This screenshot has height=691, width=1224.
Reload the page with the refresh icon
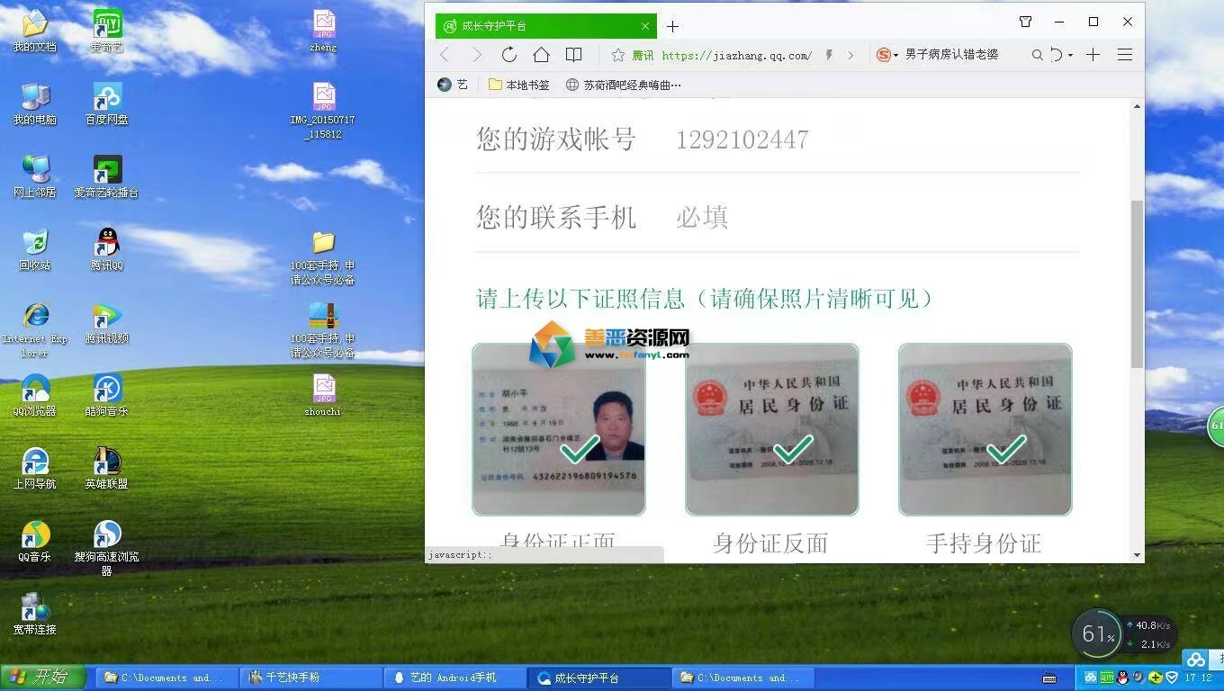[509, 55]
